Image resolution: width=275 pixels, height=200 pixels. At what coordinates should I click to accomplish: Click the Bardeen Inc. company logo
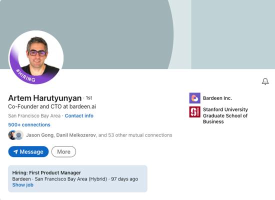[194, 98]
